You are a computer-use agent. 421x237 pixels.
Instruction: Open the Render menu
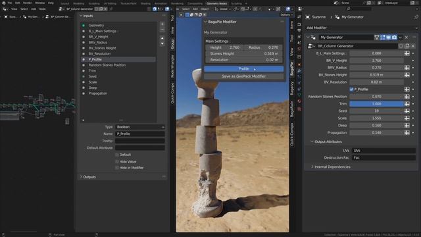28,3
